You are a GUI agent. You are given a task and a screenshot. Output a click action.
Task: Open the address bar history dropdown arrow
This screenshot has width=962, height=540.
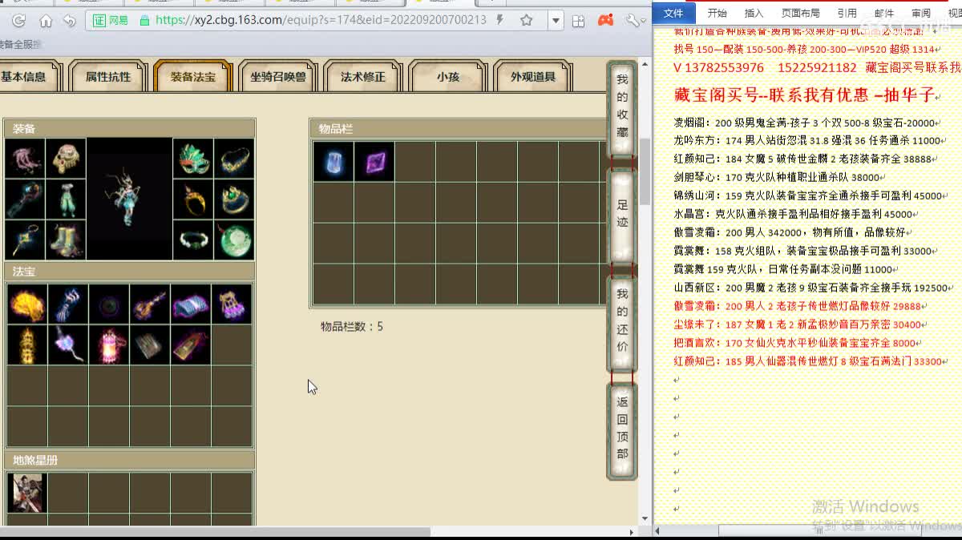(x=556, y=21)
